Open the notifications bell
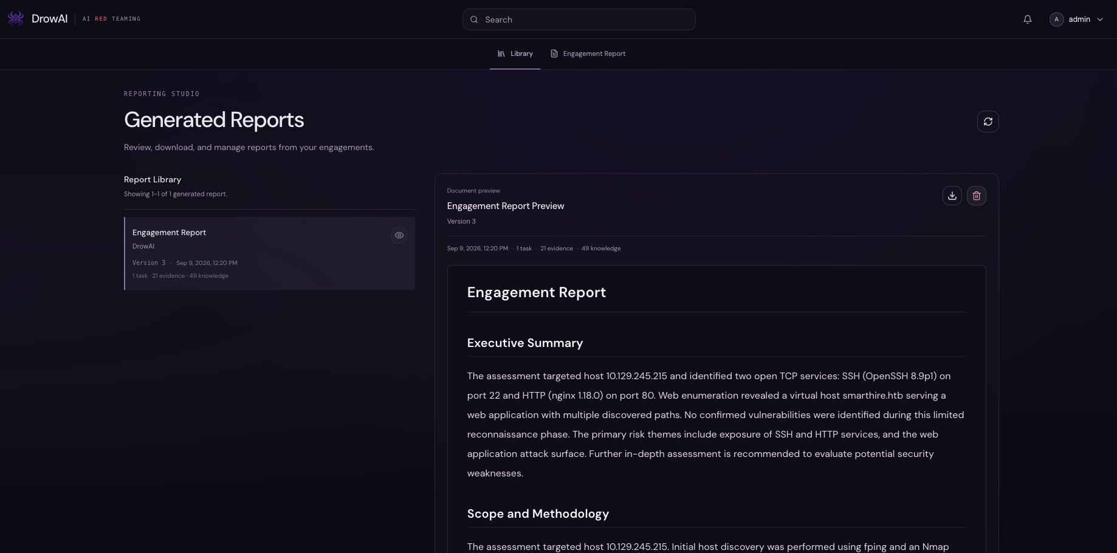 click(1028, 19)
